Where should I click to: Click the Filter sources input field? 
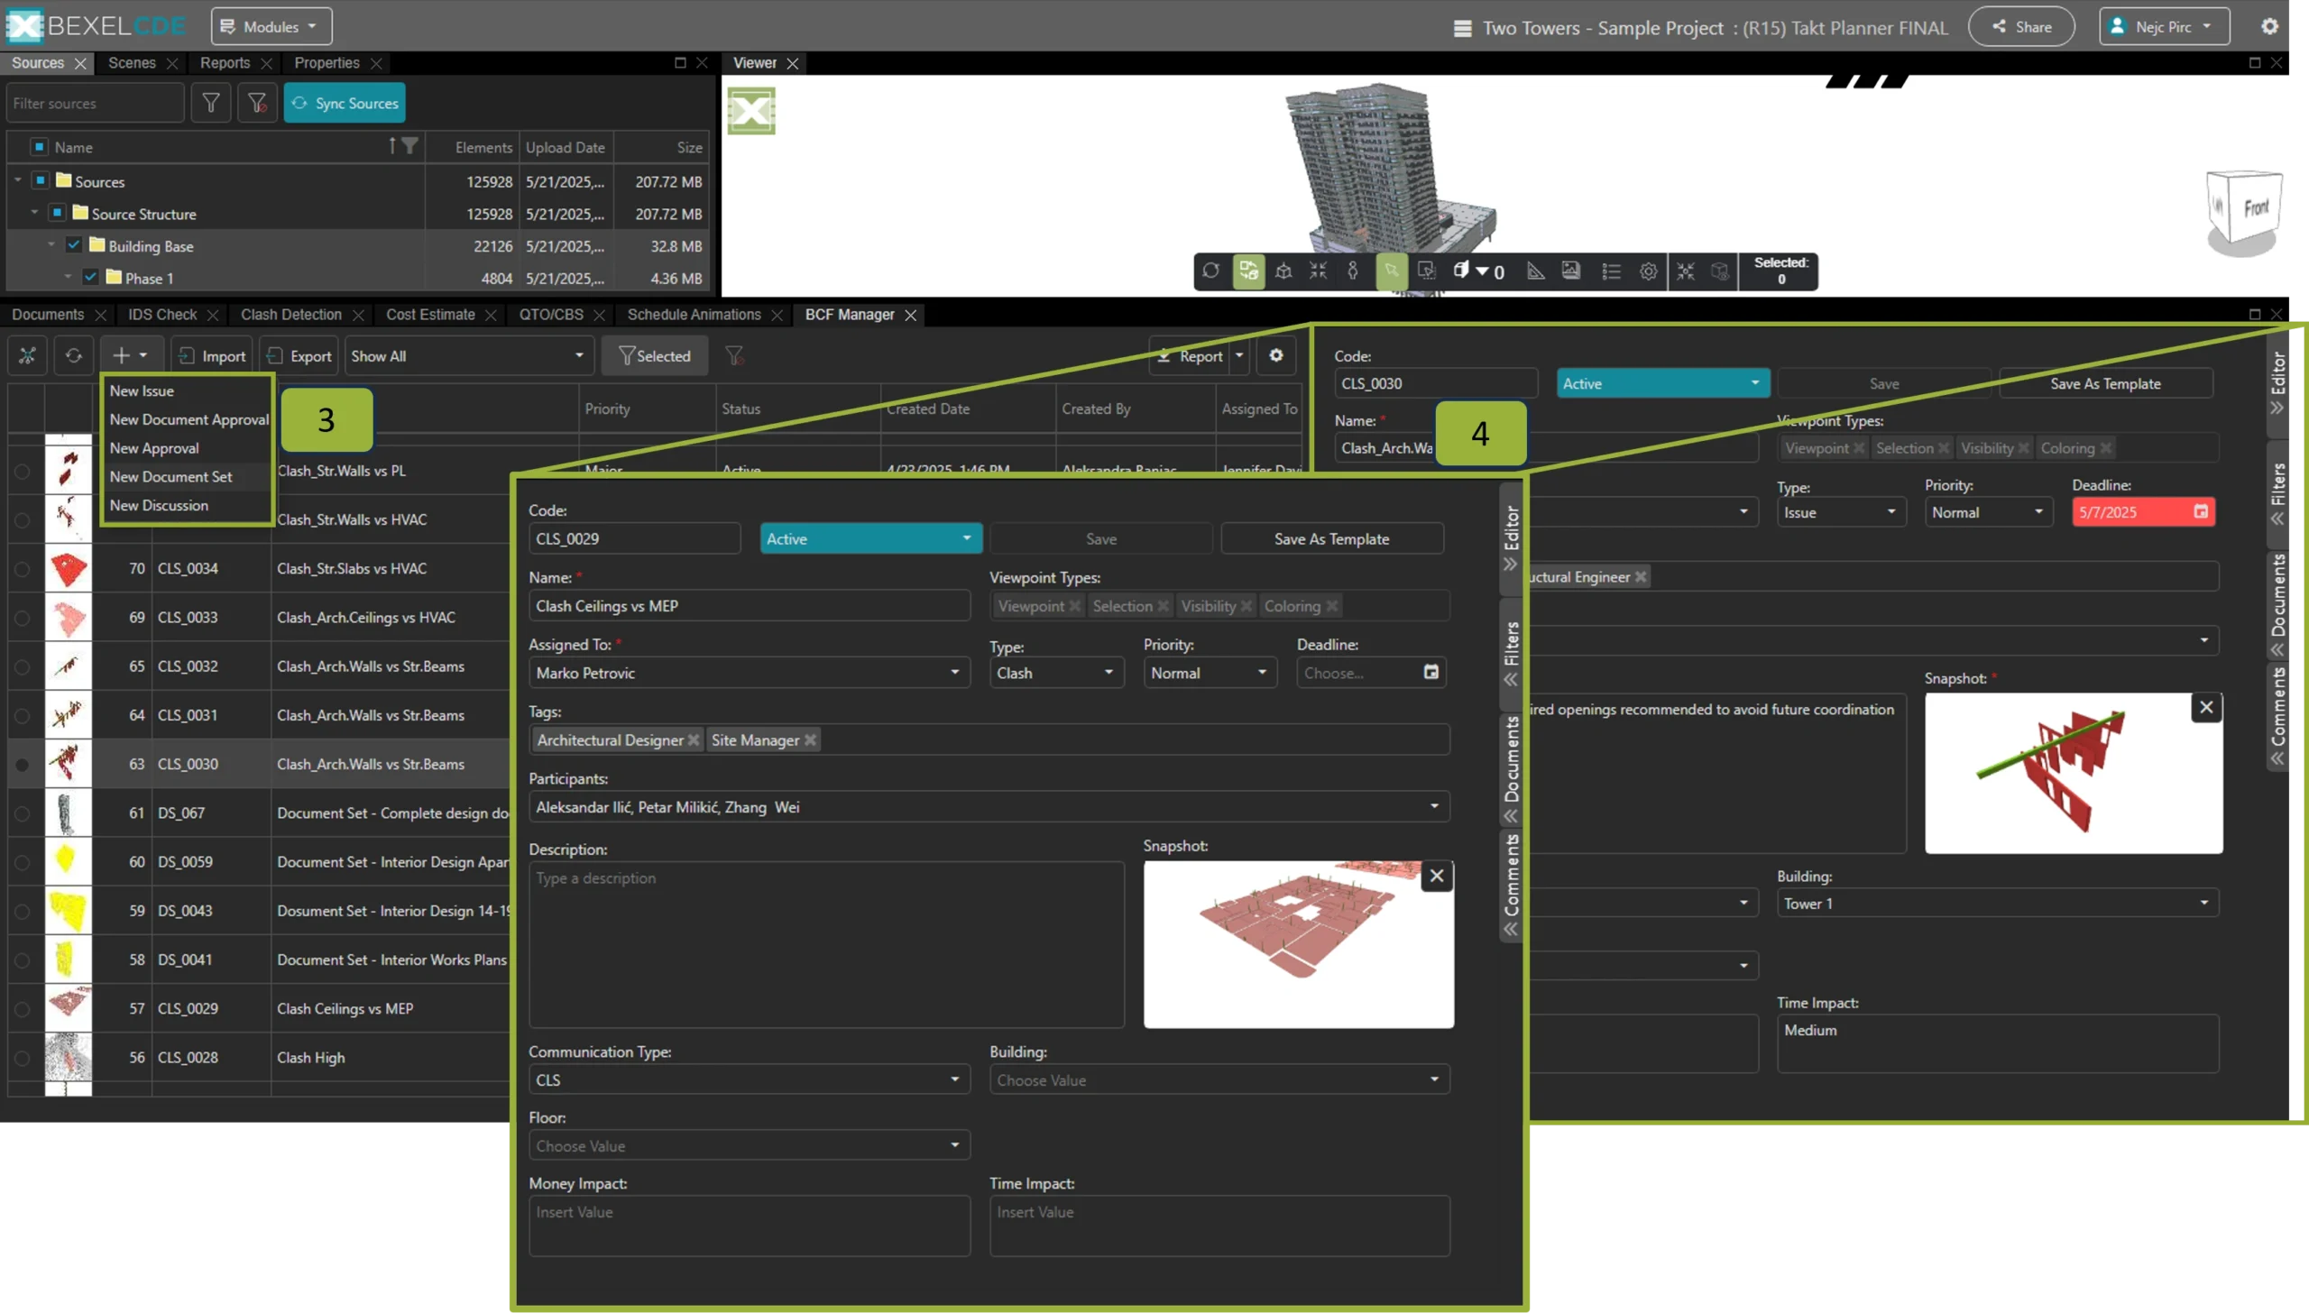pos(95,103)
